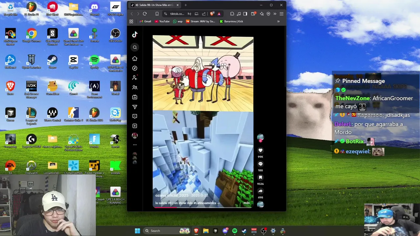Open TikTok Messages paper-plane icon
Viewport: 420px width, 236px height.
click(135, 107)
